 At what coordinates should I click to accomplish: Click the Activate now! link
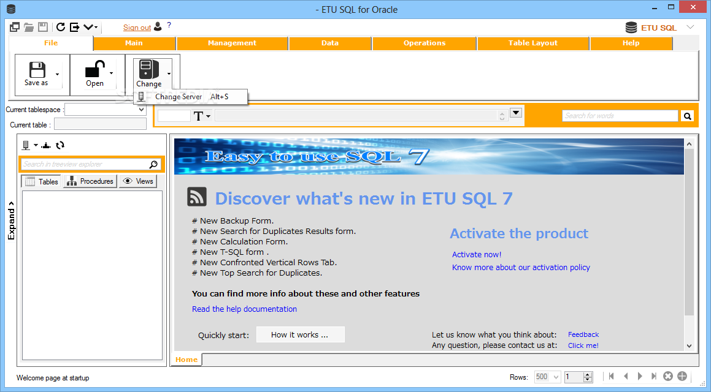point(477,255)
